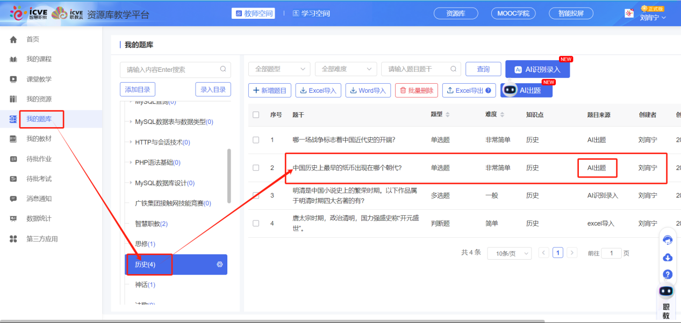Image resolution: width=681 pixels, height=323 pixels.
Task: Click the customer service headset icon
Action: click(667, 240)
